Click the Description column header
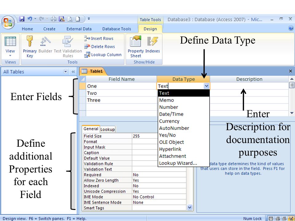Viewport: 295px width, 221px height. [x=249, y=79]
